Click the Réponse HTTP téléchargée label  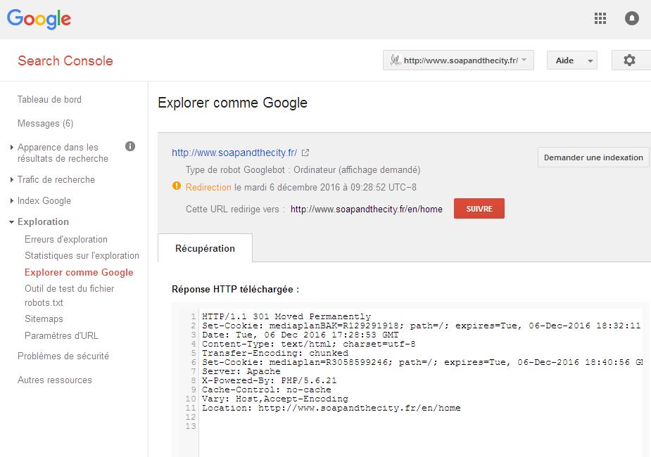[x=235, y=290]
